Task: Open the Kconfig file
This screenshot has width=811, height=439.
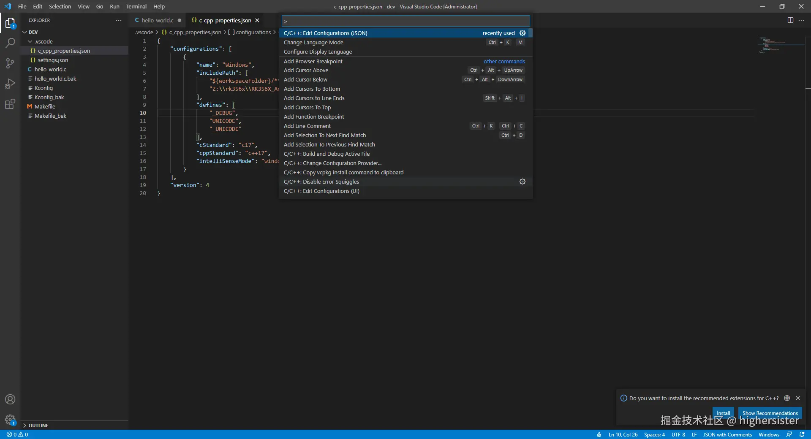Action: pyautogui.click(x=74, y=88)
